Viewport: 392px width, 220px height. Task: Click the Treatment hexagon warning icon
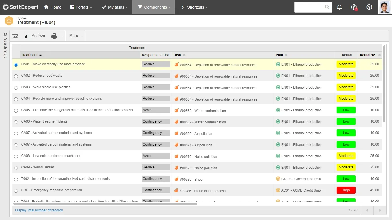(9, 21)
